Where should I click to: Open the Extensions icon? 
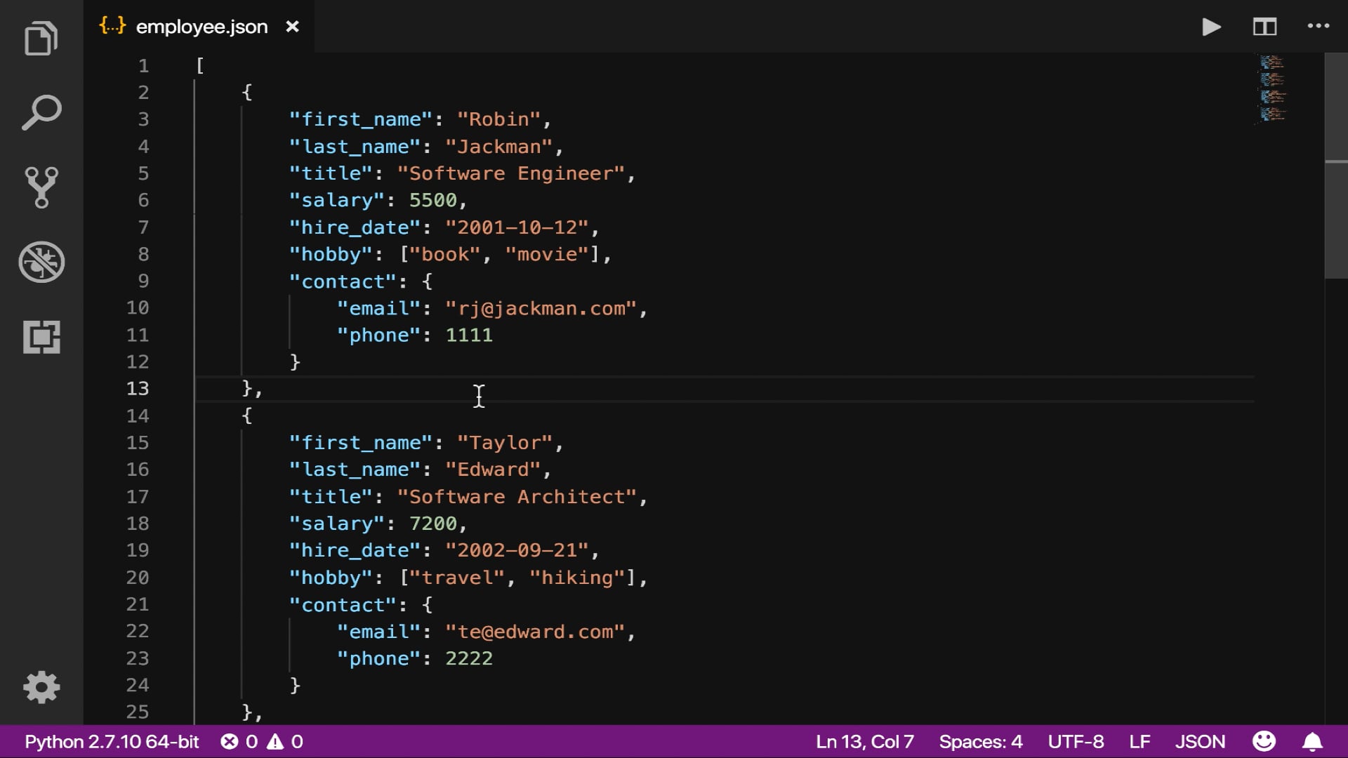pyautogui.click(x=41, y=337)
